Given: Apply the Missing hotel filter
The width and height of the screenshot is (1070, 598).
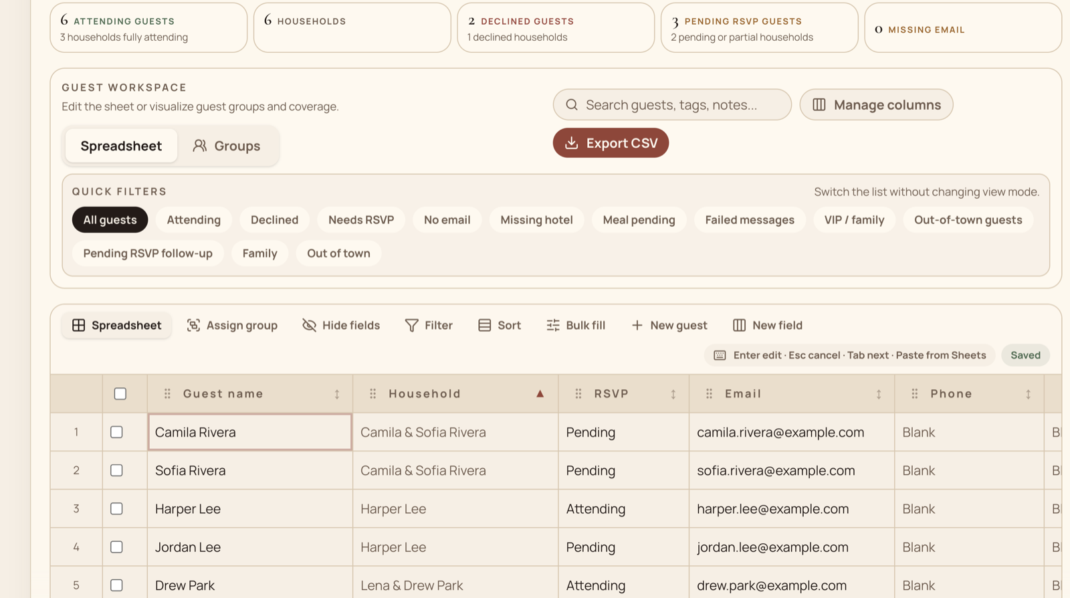Looking at the screenshot, I should point(536,220).
